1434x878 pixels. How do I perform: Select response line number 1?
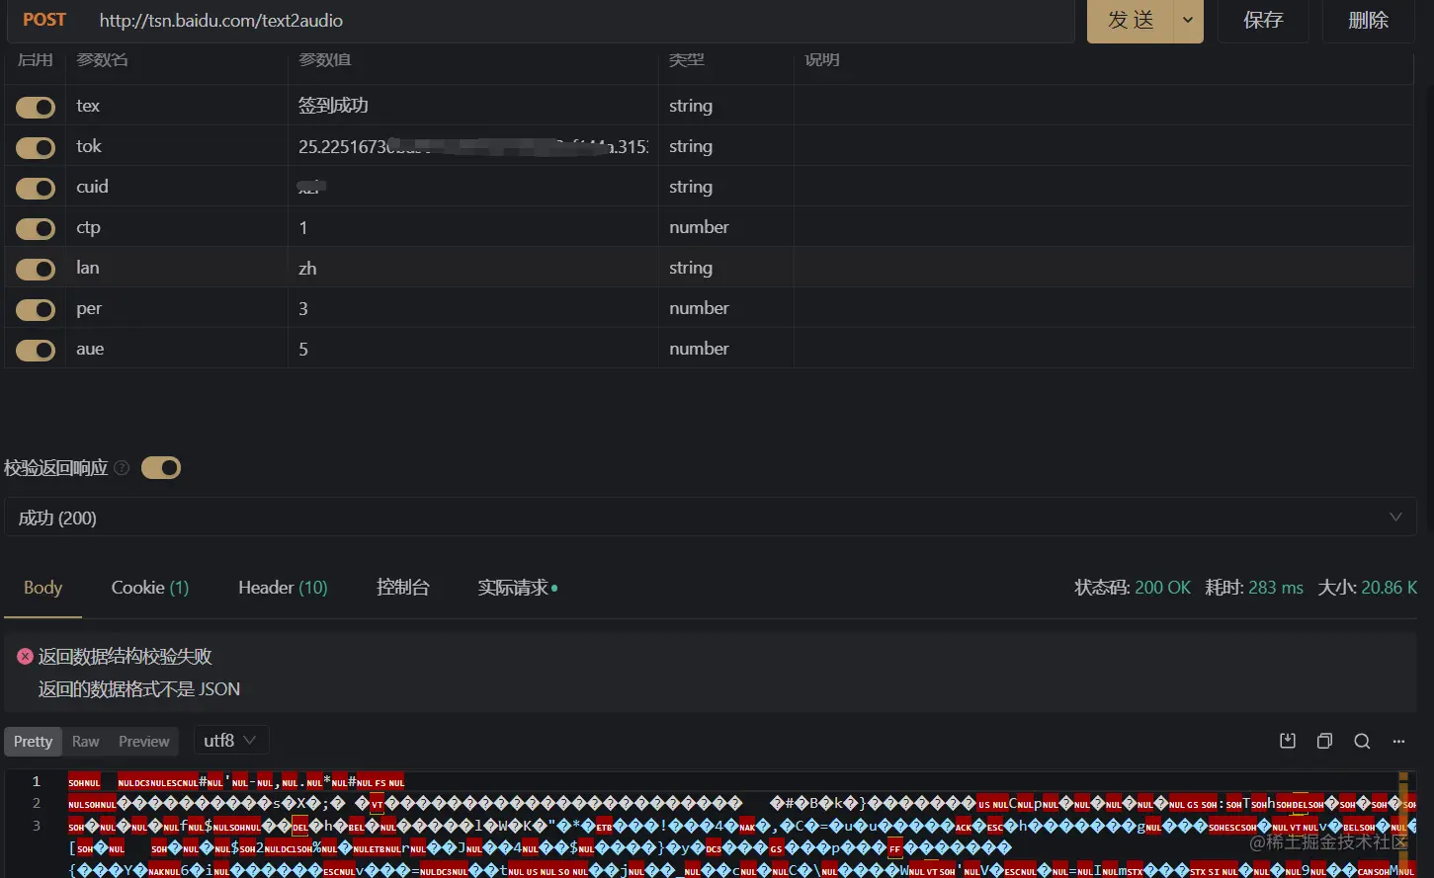[x=37, y=781]
